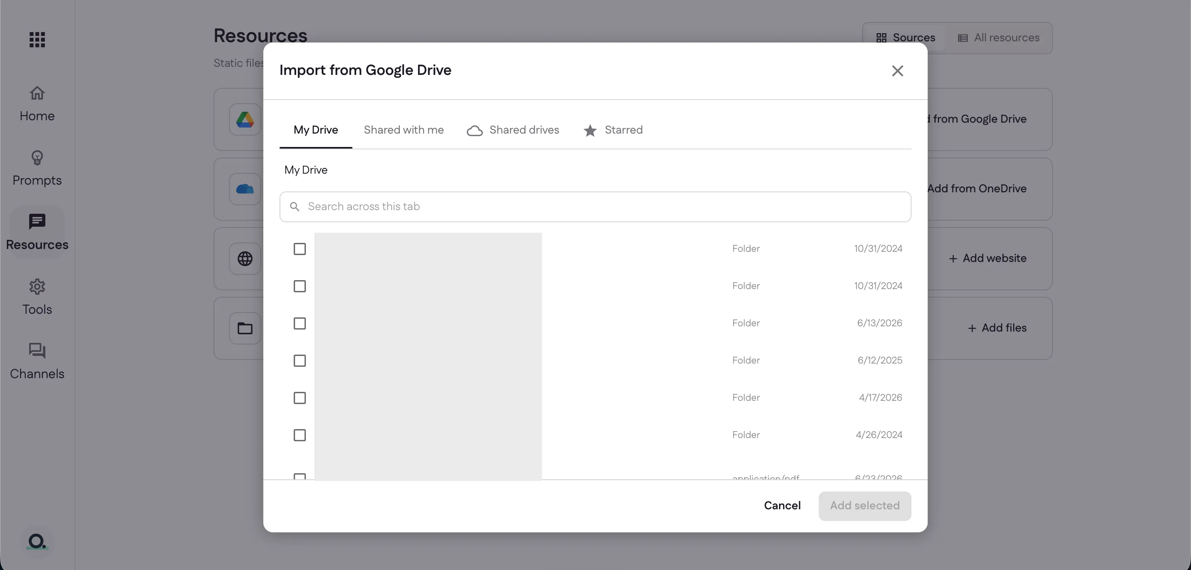Image resolution: width=1191 pixels, height=570 pixels.
Task: Open Prompts lightbulb in sidebar
Action: (37, 168)
